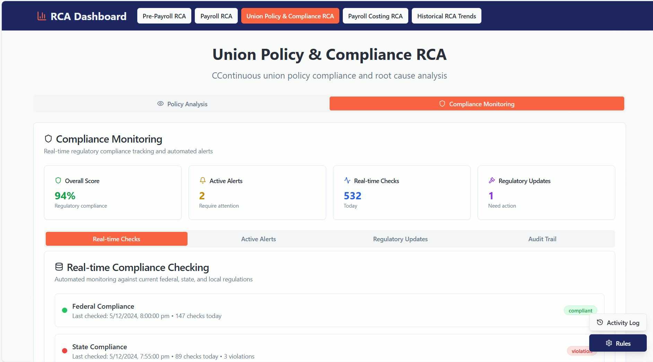Open the Pre-Payroll RCA page
This screenshot has height=362, width=653.
pyautogui.click(x=164, y=16)
